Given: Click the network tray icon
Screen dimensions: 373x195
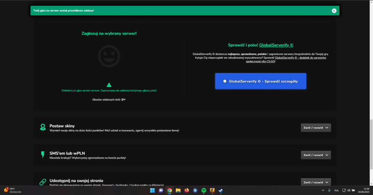Looking at the screenshot, I should (x=344, y=190).
